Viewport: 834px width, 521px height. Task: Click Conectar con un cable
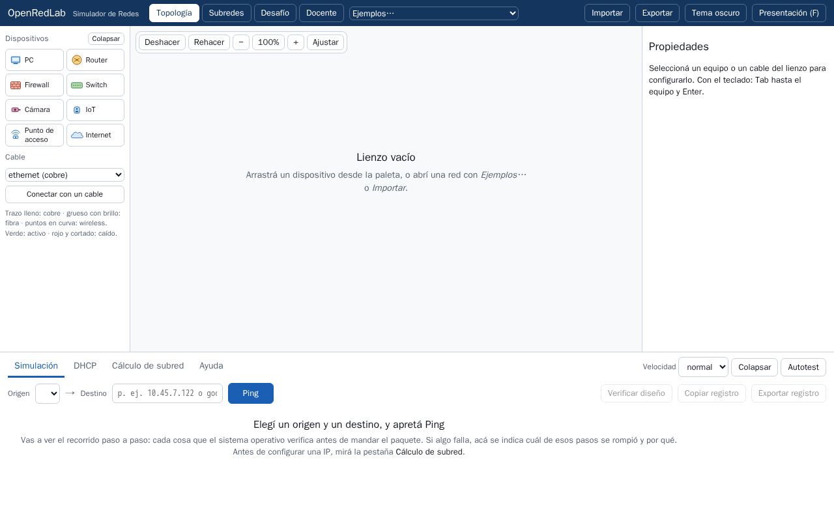(65, 194)
